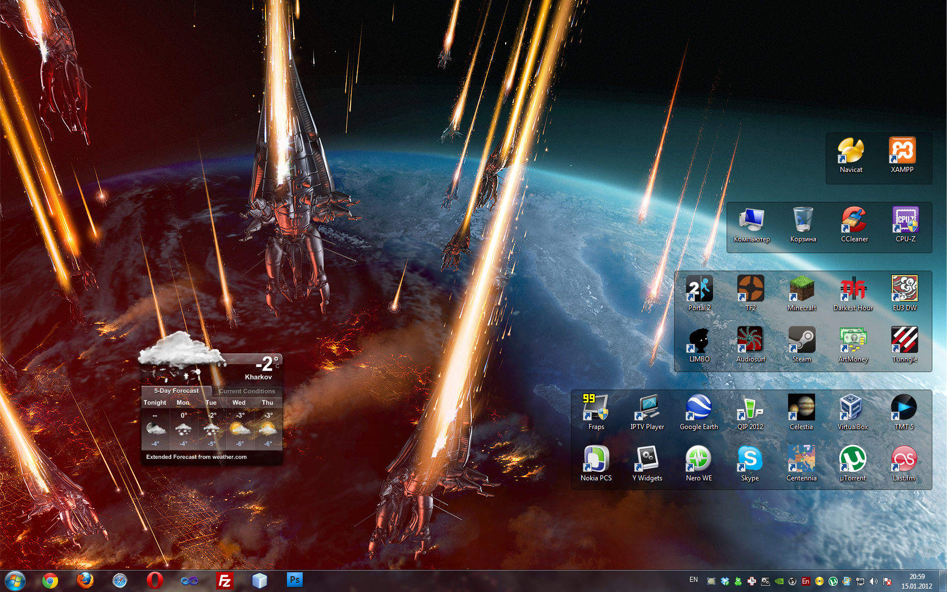The width and height of the screenshot is (947, 592).
Task: Open the Windows Start menu
Action: (x=15, y=581)
